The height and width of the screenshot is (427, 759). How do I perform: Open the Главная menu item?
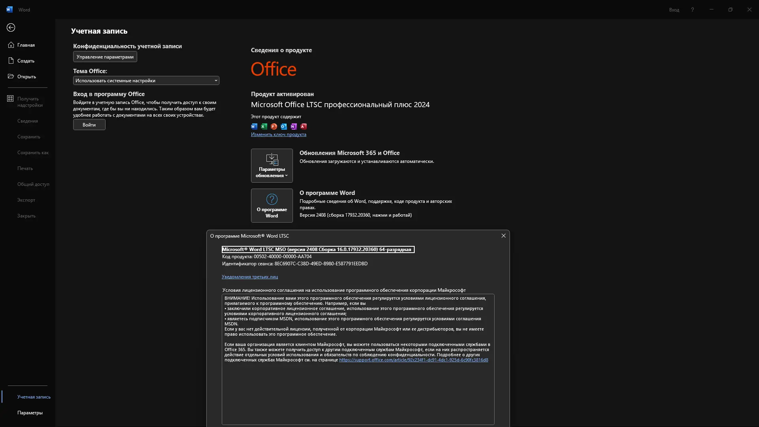(26, 45)
